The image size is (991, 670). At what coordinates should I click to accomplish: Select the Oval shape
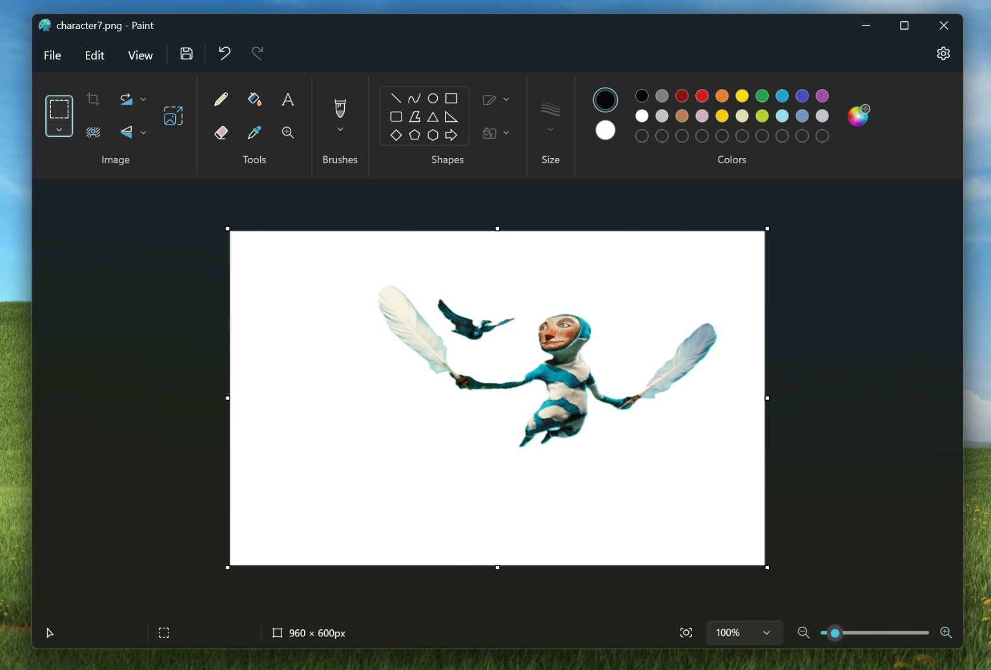[x=433, y=97]
